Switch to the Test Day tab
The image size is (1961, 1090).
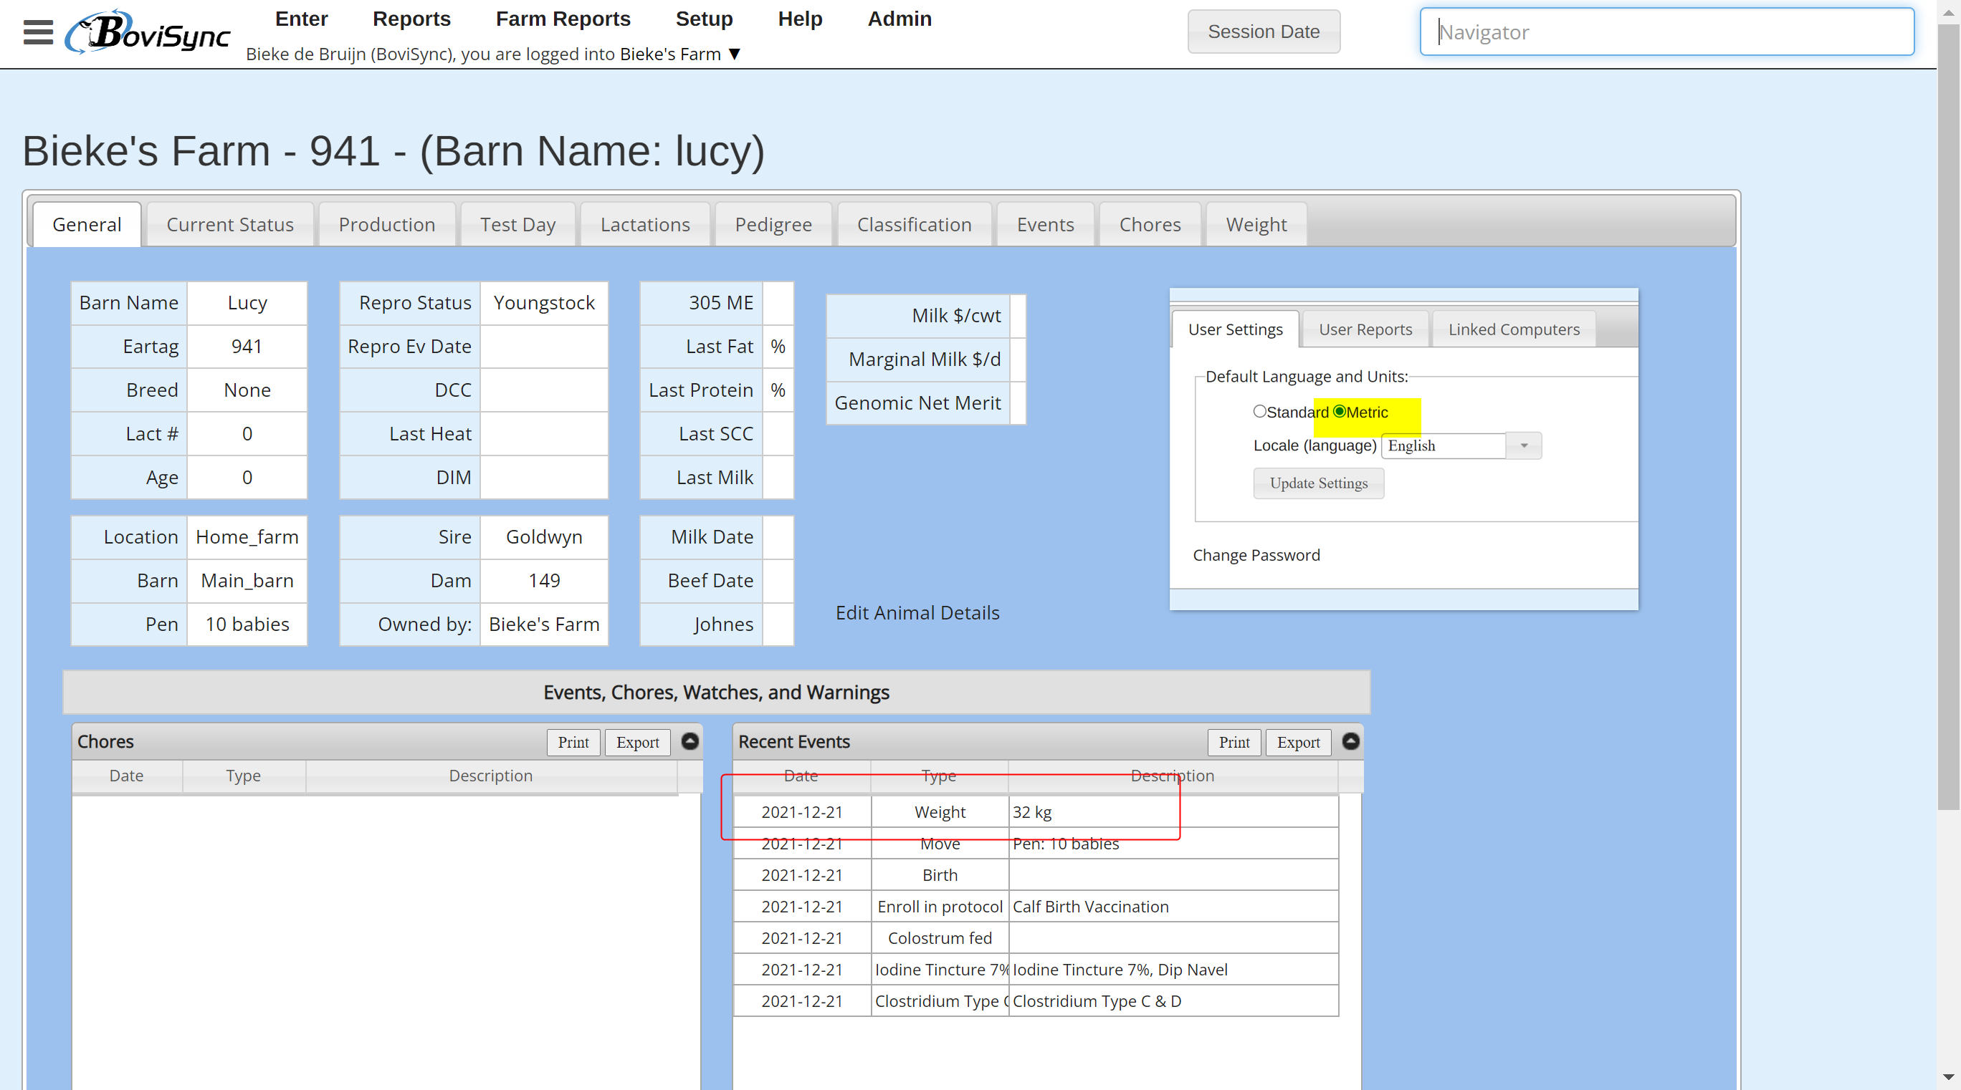tap(517, 224)
